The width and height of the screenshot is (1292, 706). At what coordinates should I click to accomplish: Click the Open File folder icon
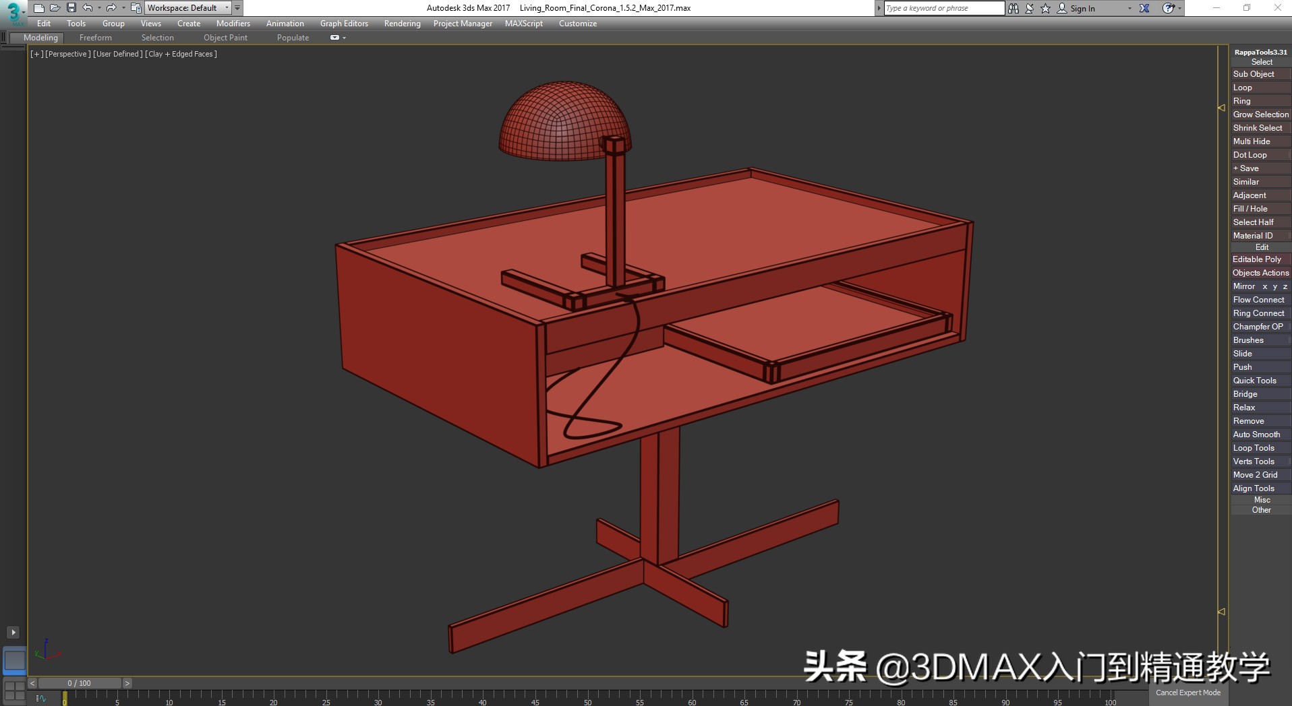click(x=55, y=8)
